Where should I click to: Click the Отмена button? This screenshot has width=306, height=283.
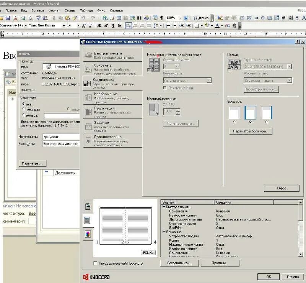coord(293,276)
